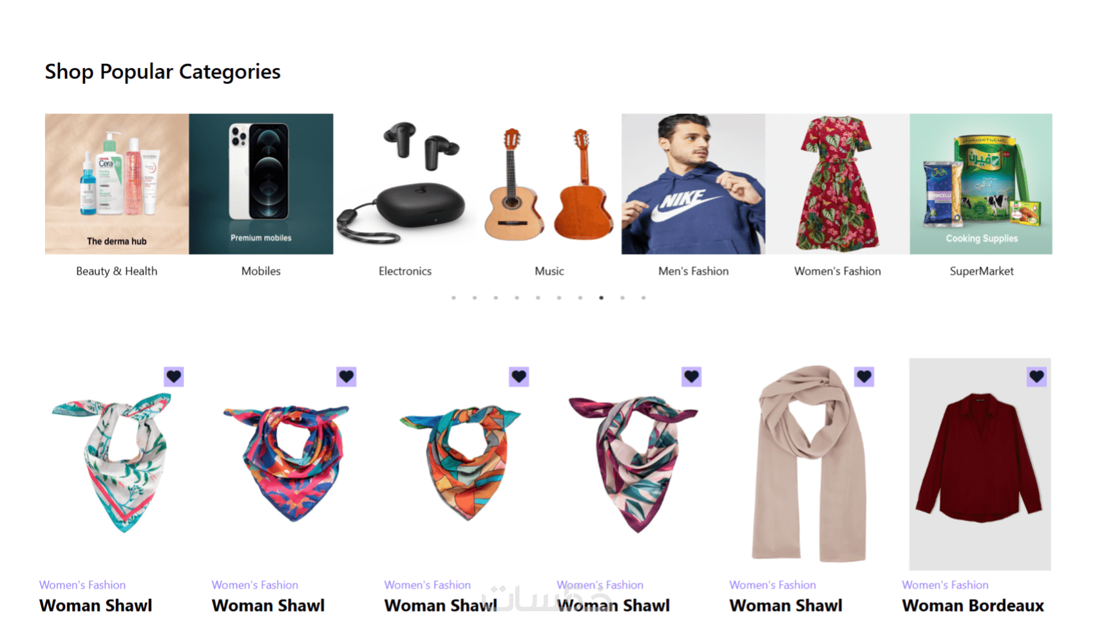Jump to the last carousel dot
Viewport: 1095px width, 624px height.
[x=643, y=298]
